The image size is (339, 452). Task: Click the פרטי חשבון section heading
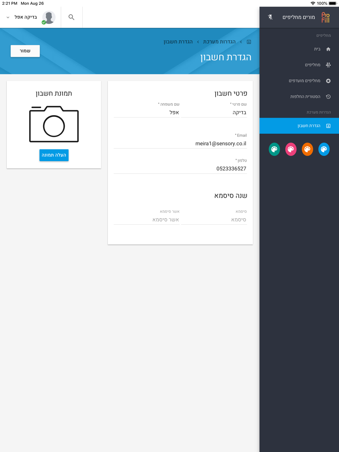coord(231,94)
